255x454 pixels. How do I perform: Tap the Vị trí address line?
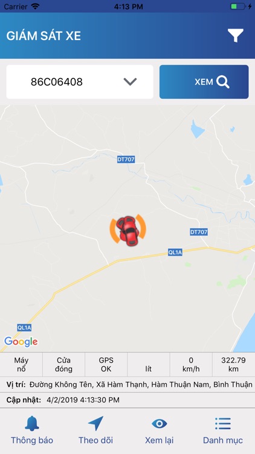point(127,384)
